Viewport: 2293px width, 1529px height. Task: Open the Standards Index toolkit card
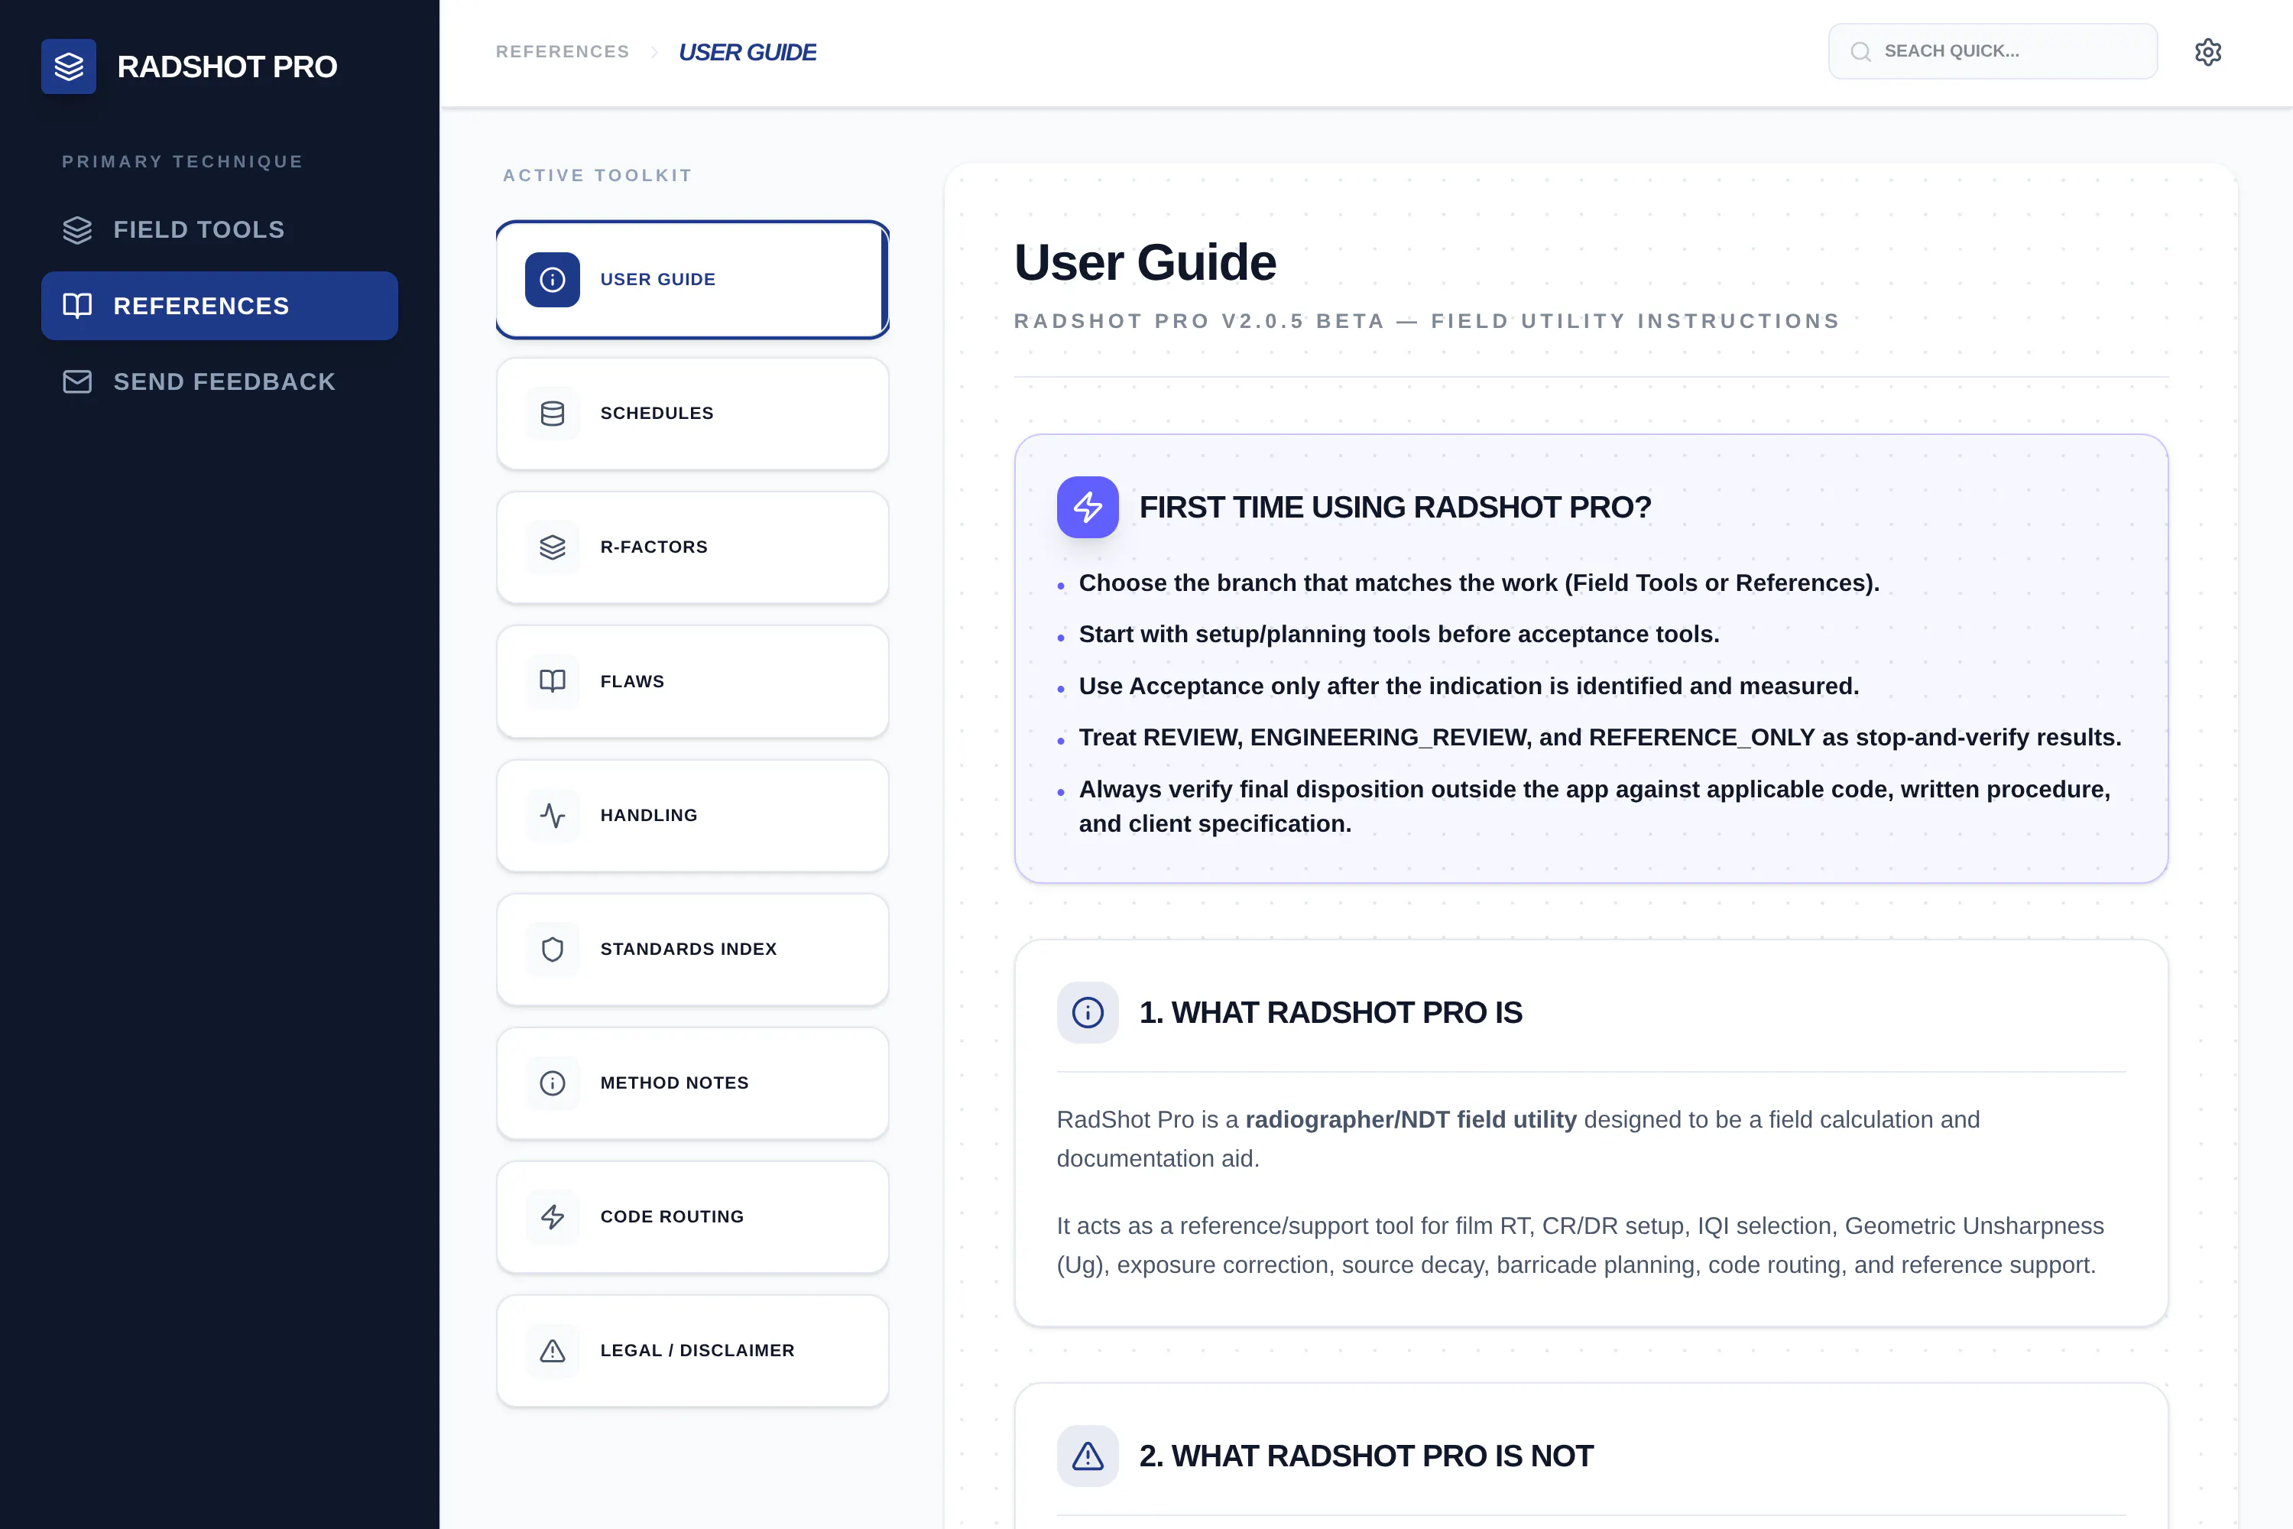pos(693,949)
